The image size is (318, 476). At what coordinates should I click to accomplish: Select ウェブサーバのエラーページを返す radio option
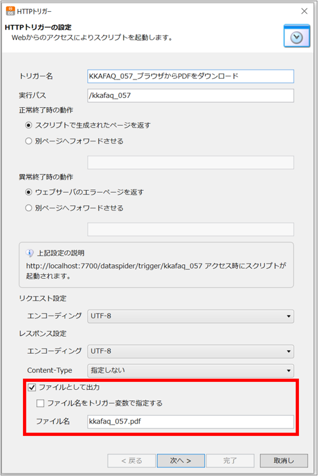(28, 192)
